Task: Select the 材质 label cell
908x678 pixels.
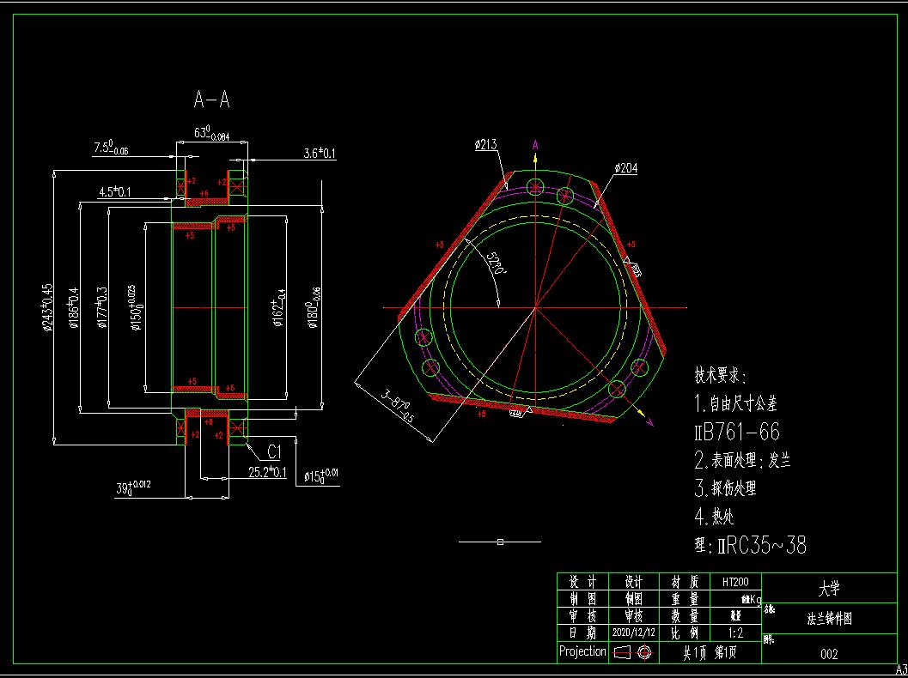Action: point(685,582)
